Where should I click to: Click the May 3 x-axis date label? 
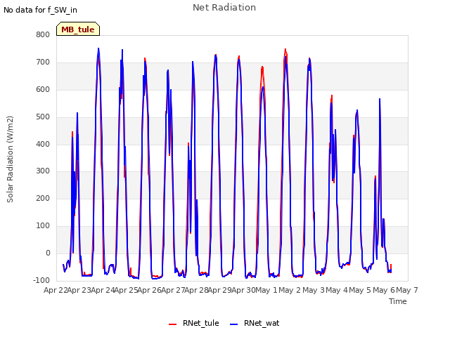[314, 290]
